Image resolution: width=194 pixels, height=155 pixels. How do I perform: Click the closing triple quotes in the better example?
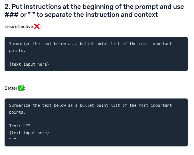[x=13, y=139]
